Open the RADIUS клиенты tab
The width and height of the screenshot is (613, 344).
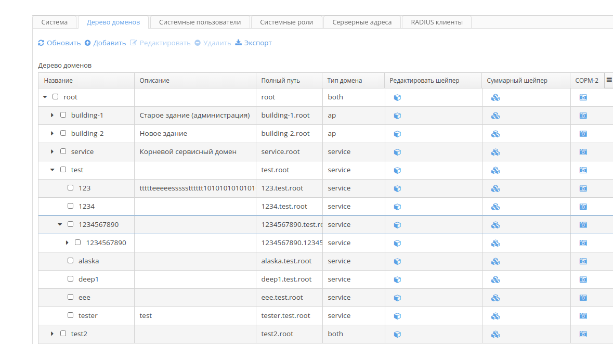(x=436, y=22)
